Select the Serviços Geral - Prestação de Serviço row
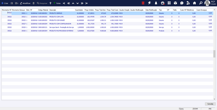The height and width of the screenshot is (110, 217). pyautogui.click(x=107, y=27)
